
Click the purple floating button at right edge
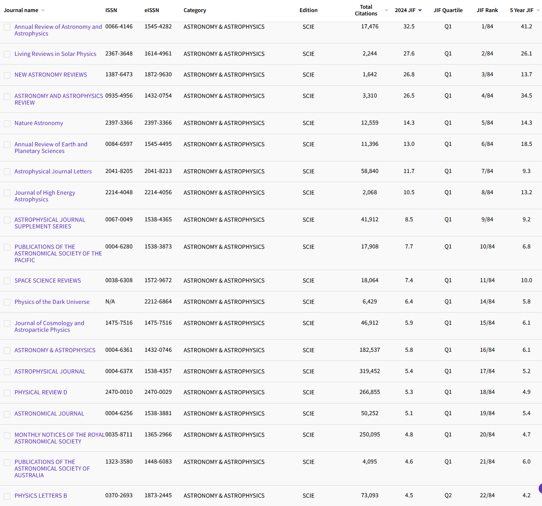[x=540, y=488]
